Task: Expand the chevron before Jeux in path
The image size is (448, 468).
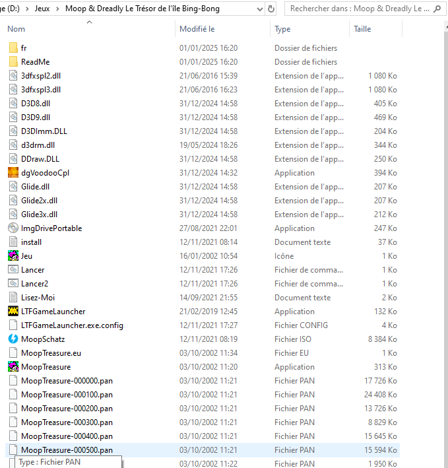Action: pos(27,9)
